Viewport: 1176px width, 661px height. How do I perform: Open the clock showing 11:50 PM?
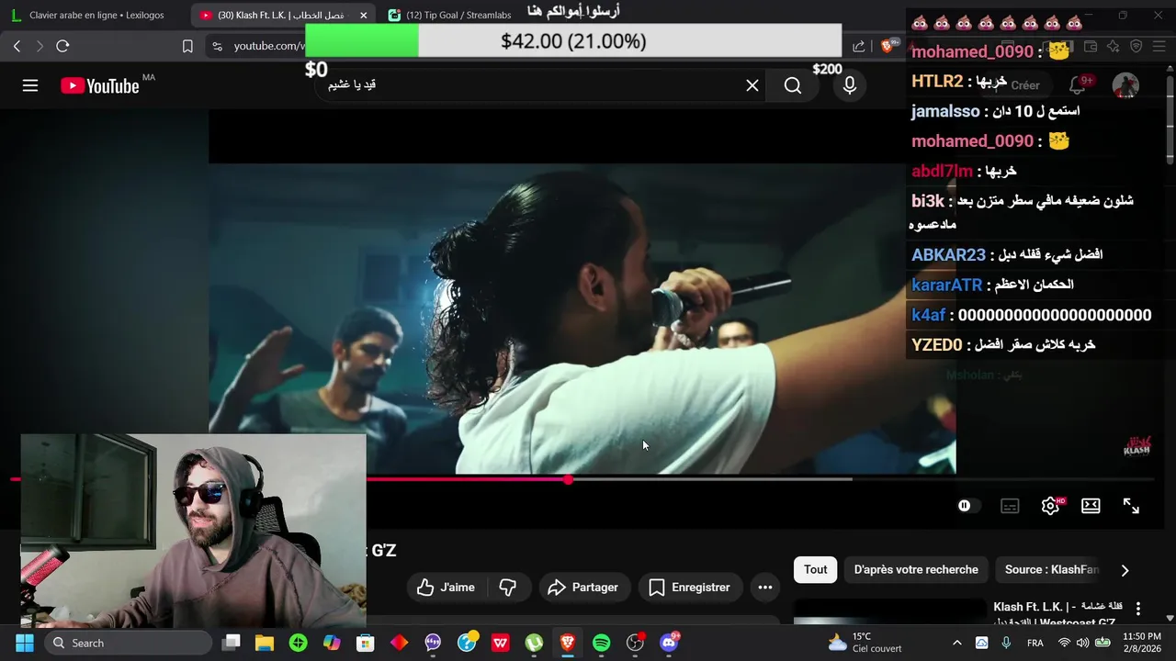(x=1142, y=643)
